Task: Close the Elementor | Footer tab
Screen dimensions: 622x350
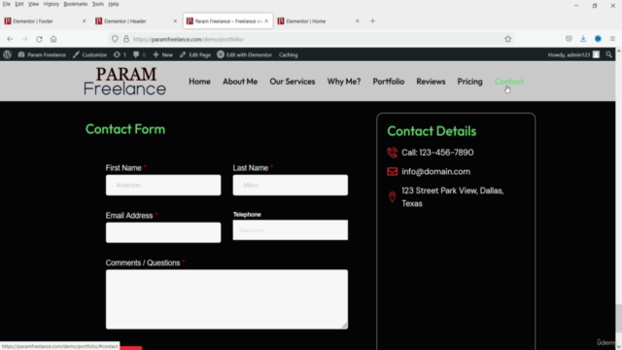Action: (84, 21)
